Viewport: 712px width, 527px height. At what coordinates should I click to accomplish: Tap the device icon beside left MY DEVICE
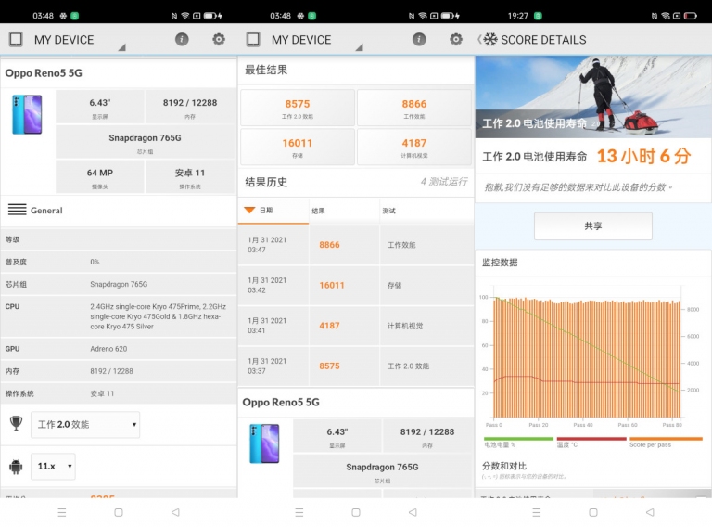[16, 40]
